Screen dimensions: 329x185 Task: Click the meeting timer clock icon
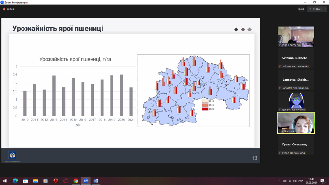(x=310, y=9)
